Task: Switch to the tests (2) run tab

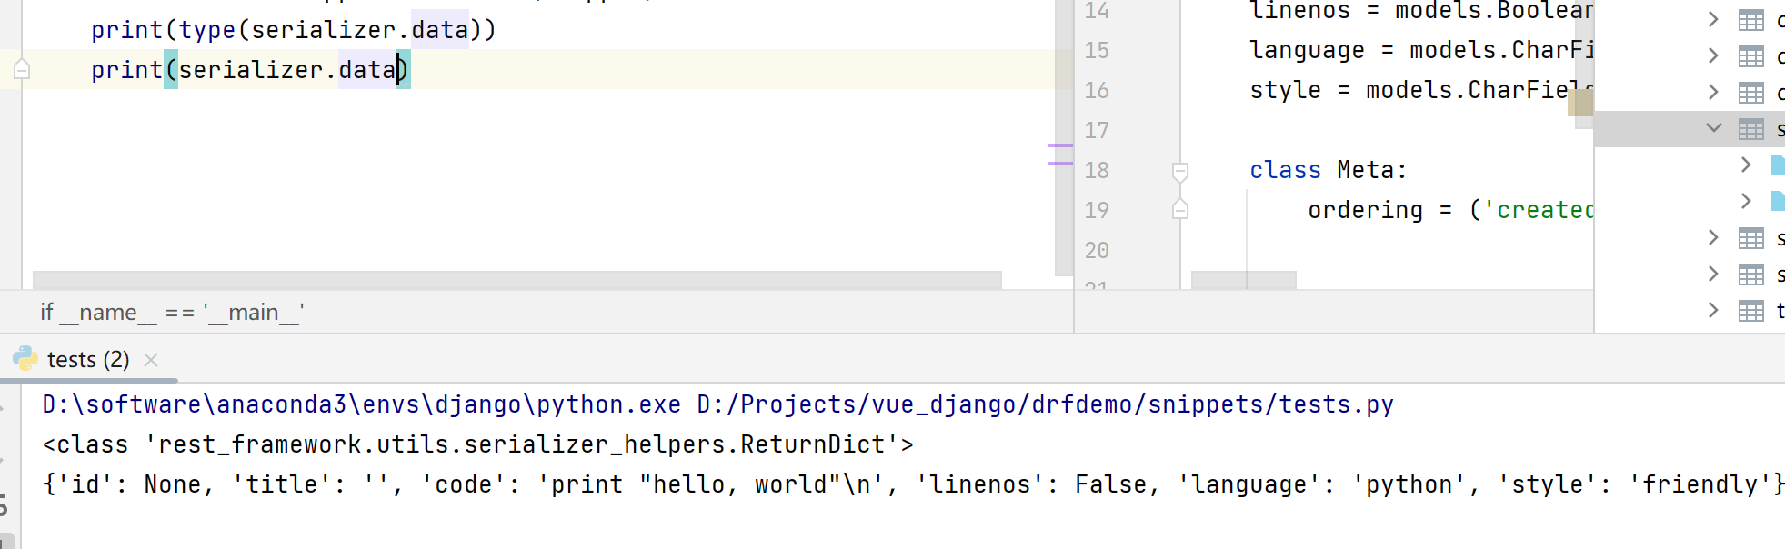Action: click(x=87, y=360)
